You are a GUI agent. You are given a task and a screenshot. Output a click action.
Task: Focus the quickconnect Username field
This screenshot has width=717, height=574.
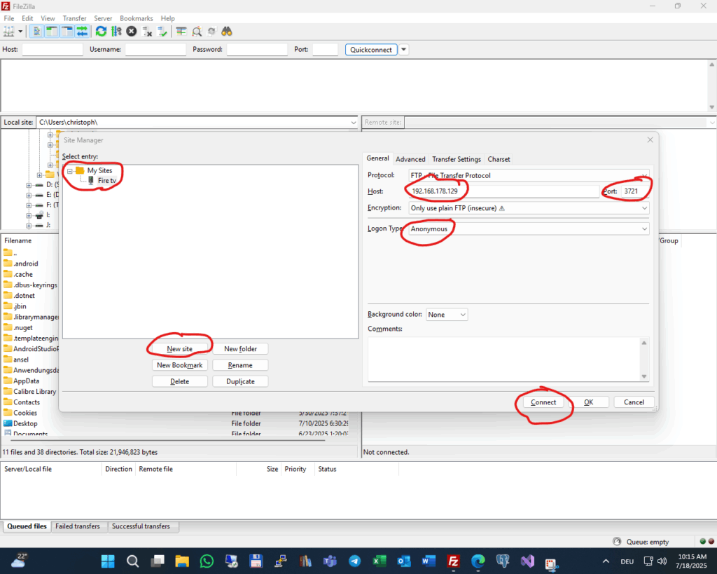click(155, 50)
